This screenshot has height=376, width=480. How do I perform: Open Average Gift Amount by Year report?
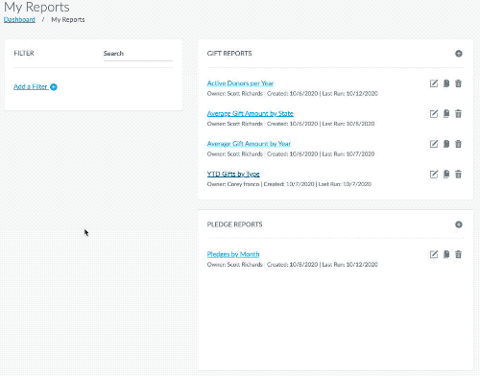click(x=249, y=144)
